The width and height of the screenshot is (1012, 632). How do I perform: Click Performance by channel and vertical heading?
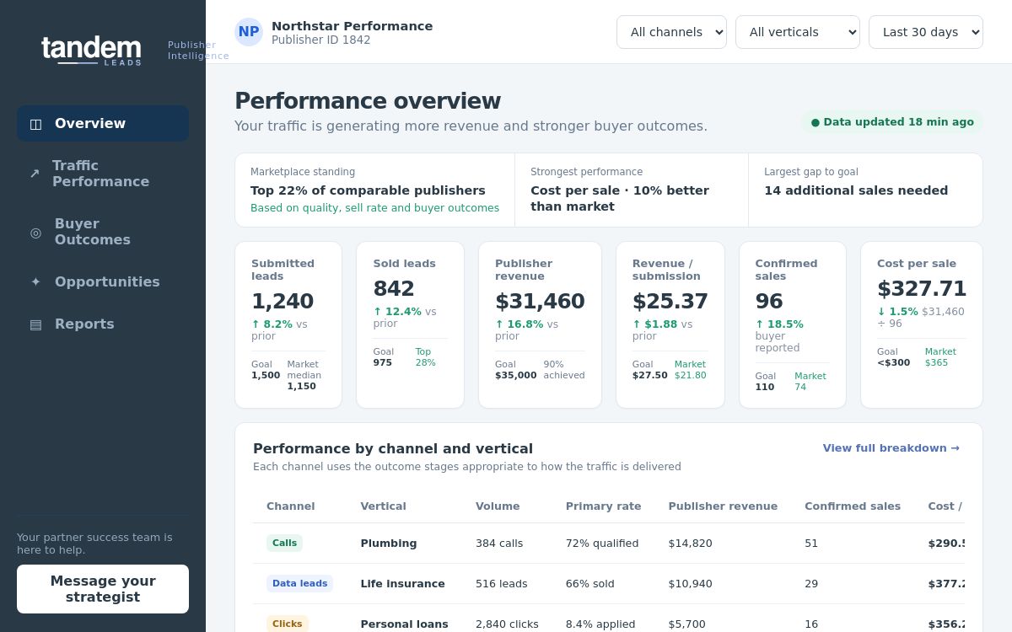(393, 449)
